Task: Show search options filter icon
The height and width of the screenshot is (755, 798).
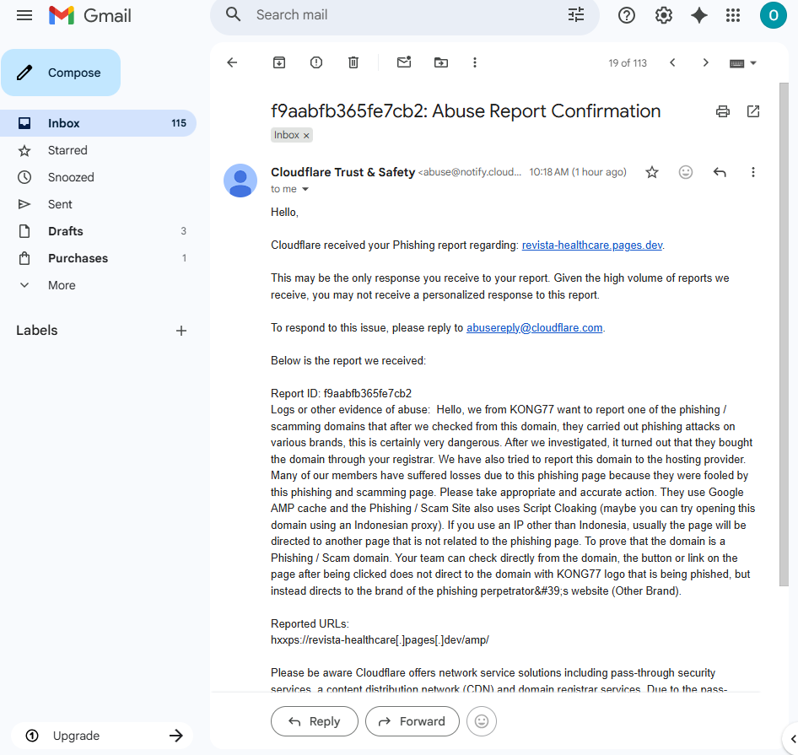Action: (576, 15)
